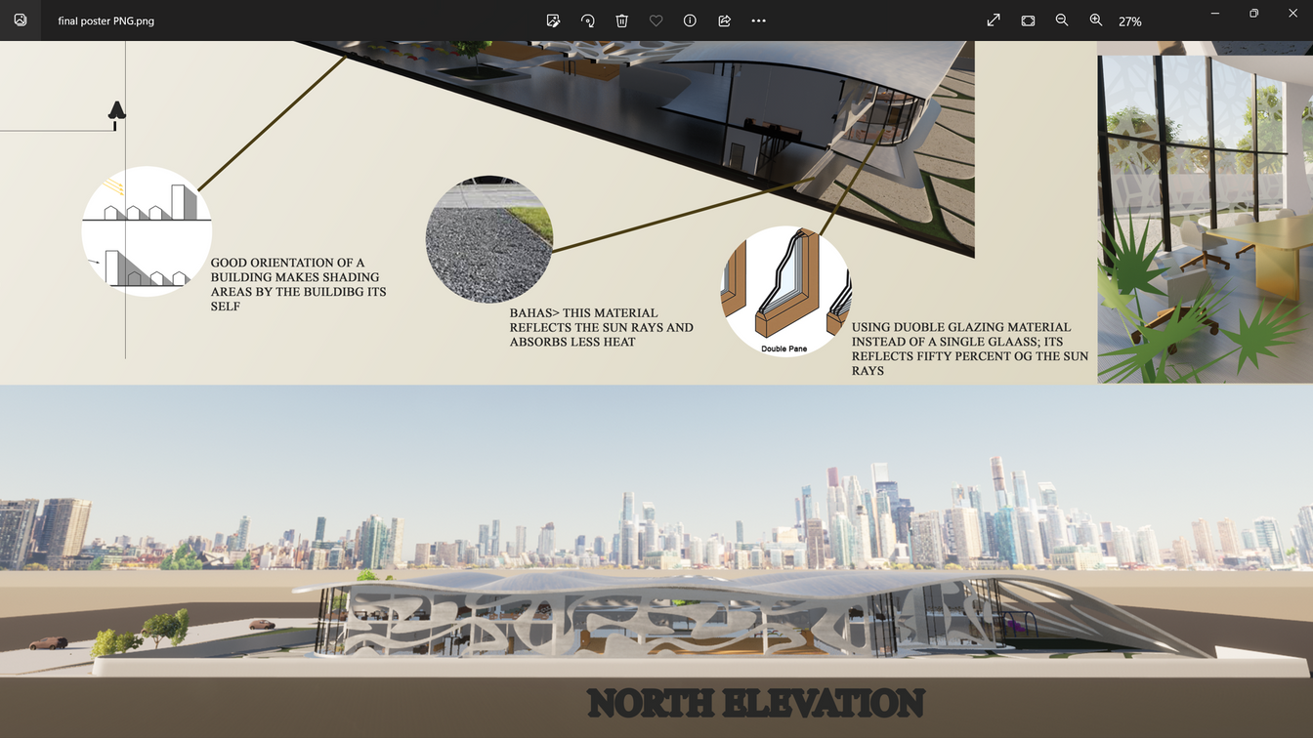Enter full screen view
The image size is (1313, 738).
994,20
